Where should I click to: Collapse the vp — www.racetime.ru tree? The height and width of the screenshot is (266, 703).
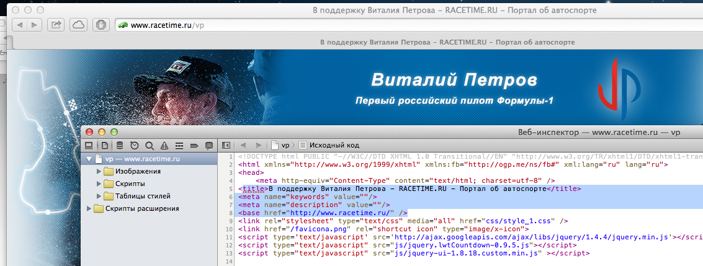(88, 159)
